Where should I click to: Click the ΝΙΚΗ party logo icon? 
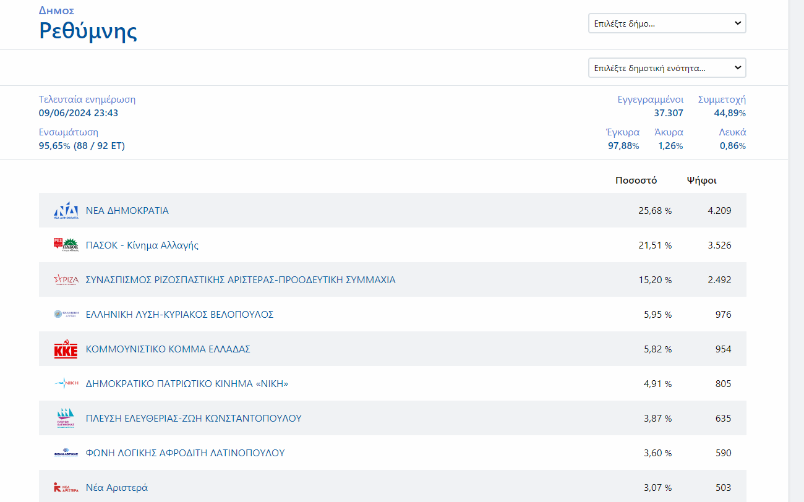(x=66, y=384)
